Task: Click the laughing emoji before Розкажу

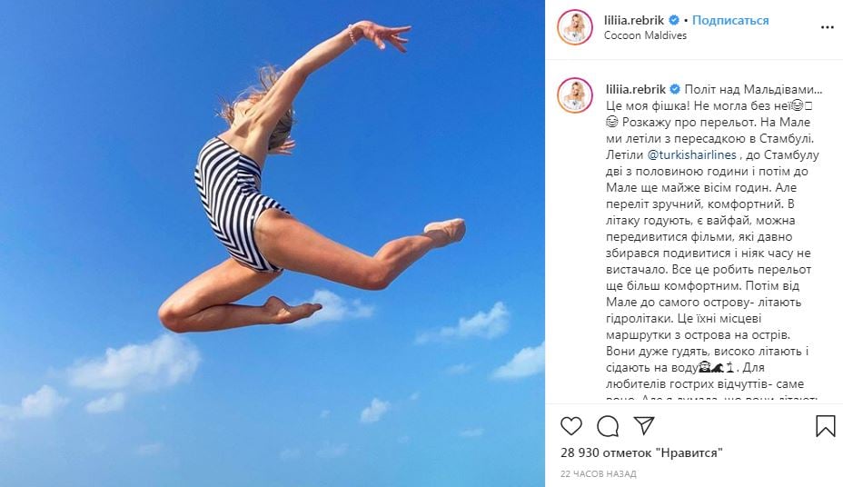Action: click(612, 122)
